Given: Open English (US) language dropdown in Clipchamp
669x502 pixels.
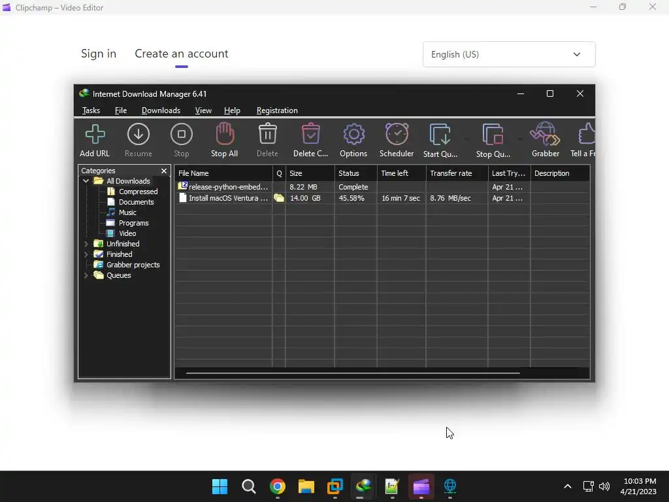Looking at the screenshot, I should [509, 54].
